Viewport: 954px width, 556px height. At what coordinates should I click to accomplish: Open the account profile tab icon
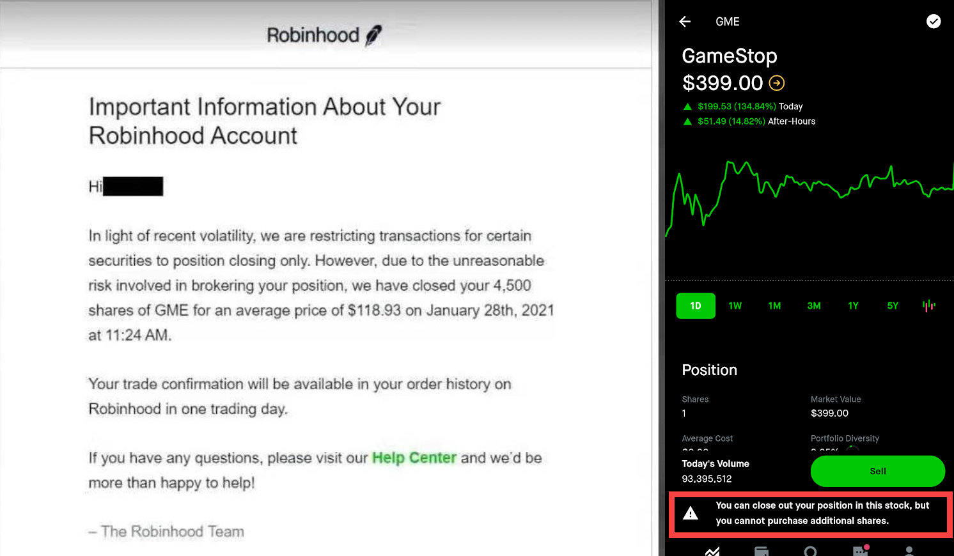tap(909, 551)
